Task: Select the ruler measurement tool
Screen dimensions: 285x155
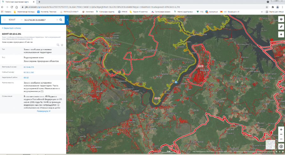Action: [281, 27]
